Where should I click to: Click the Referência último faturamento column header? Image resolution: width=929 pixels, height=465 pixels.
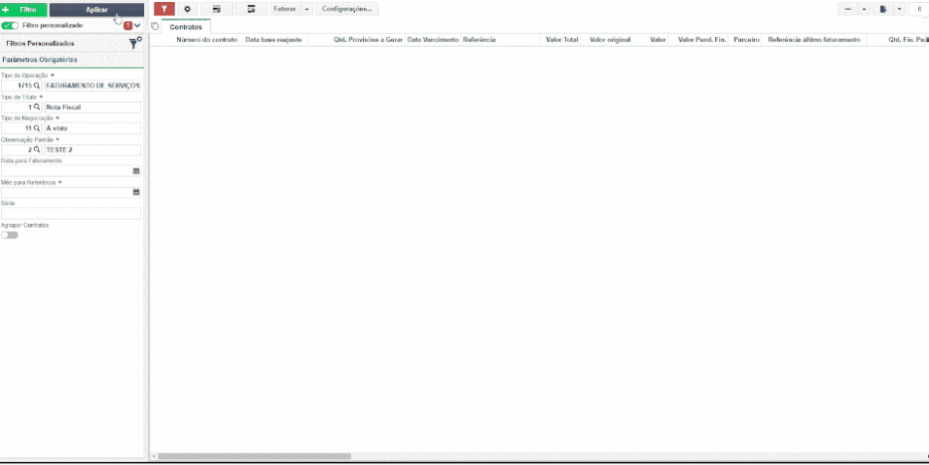point(813,40)
